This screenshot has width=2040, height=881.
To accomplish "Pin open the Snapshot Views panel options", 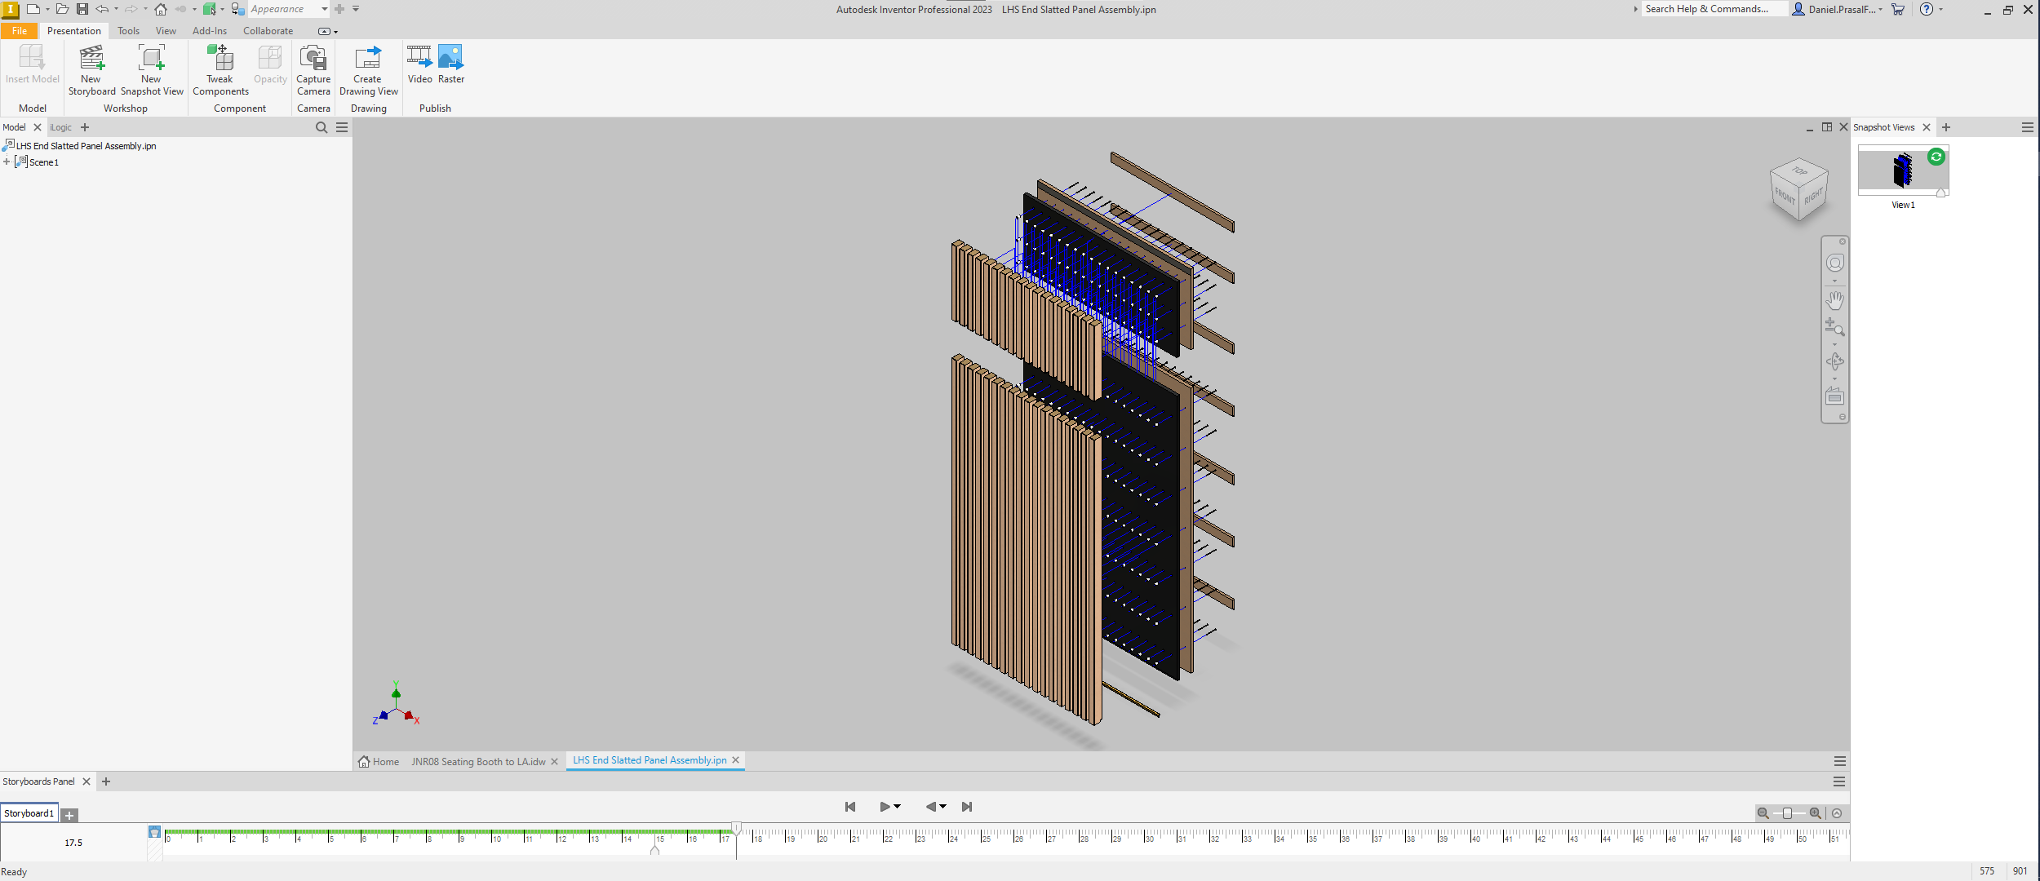I will [2027, 127].
